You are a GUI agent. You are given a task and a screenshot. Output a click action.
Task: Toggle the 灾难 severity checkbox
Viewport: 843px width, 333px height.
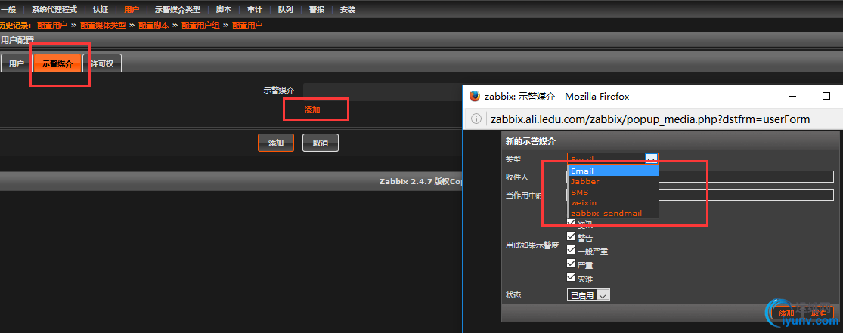click(x=571, y=278)
